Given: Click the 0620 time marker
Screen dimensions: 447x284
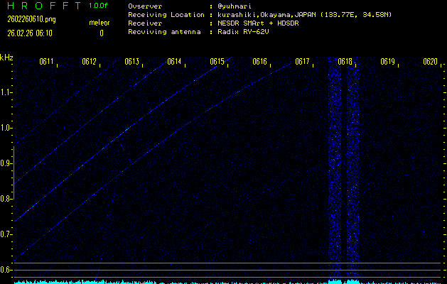Looking at the screenshot, I should click(429, 62).
